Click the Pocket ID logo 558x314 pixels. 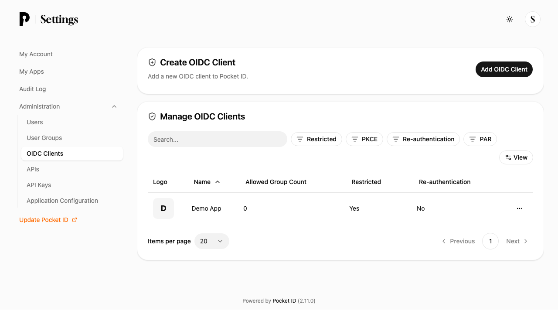pyautogui.click(x=24, y=19)
